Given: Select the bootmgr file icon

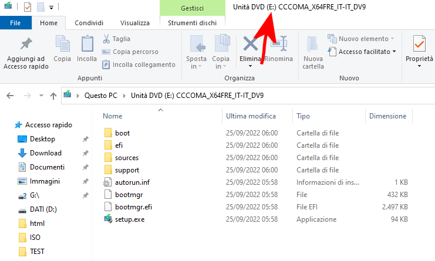Looking at the screenshot, I should click(108, 195).
